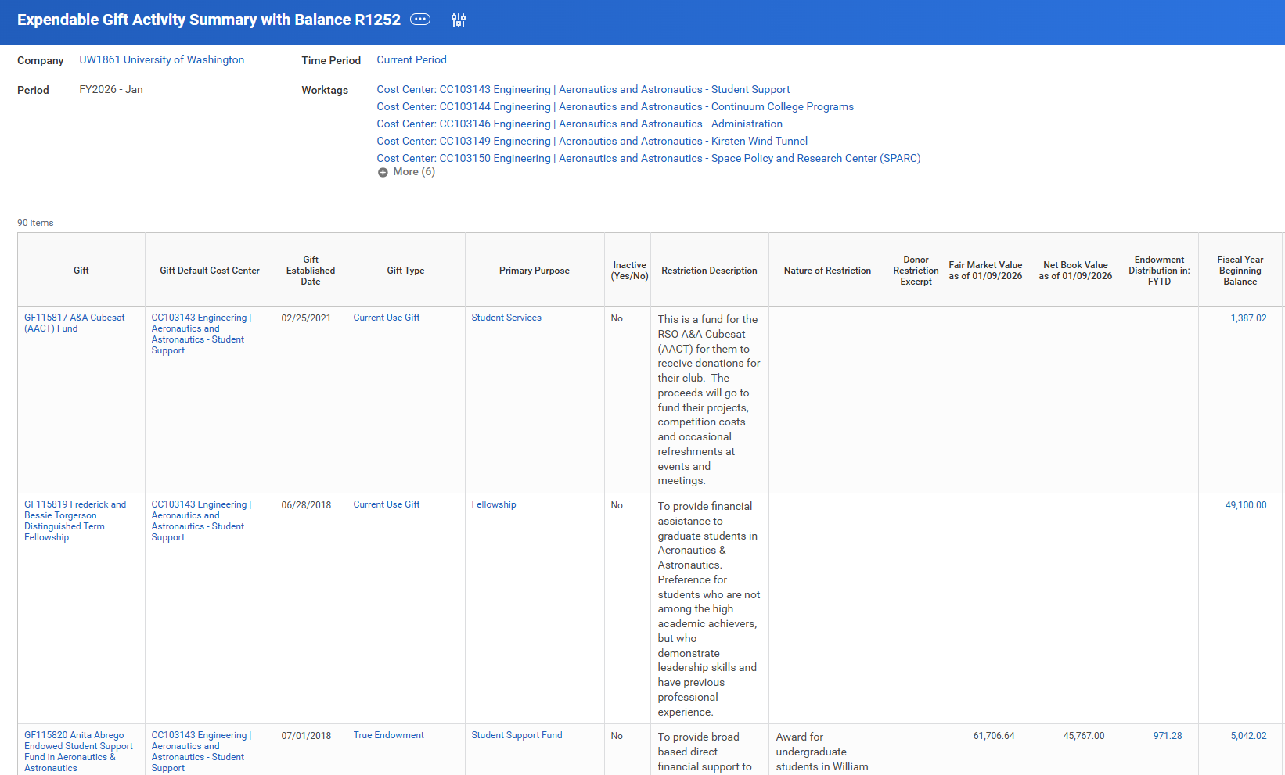Select the Company field label
The width and height of the screenshot is (1285, 775).
click(x=41, y=61)
